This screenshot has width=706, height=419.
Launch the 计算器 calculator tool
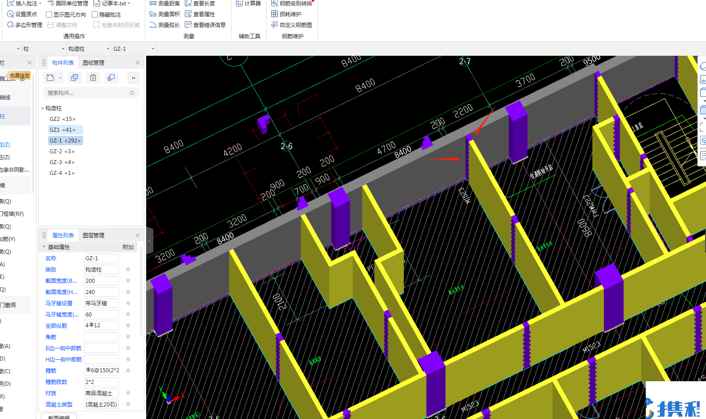click(x=248, y=3)
